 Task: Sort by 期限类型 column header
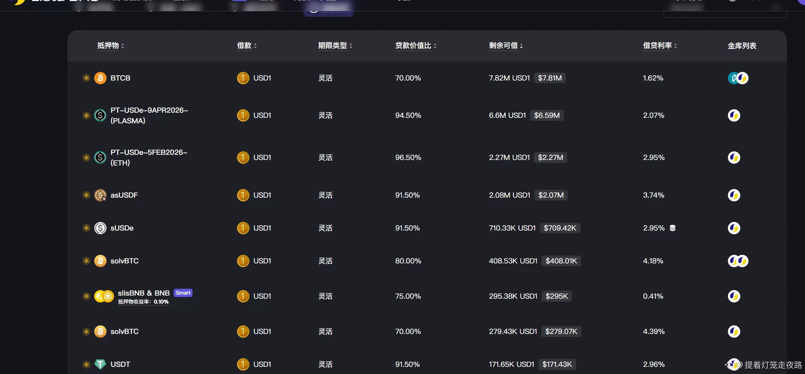(335, 46)
